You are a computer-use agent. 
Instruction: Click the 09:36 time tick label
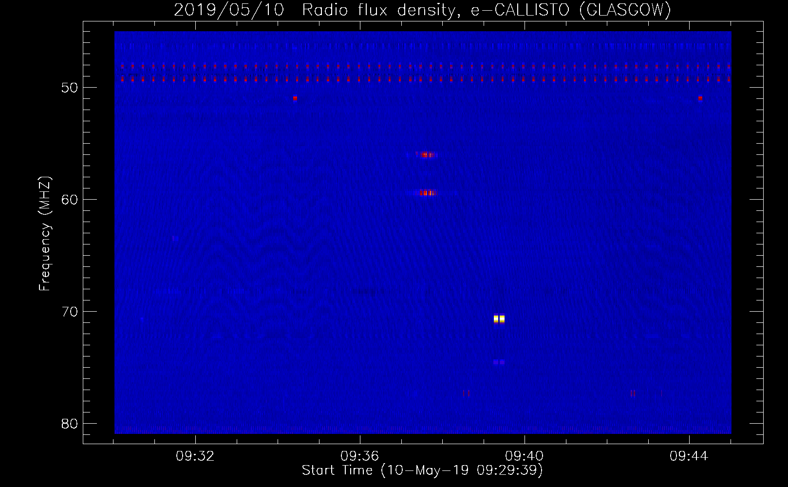pyautogui.click(x=360, y=456)
